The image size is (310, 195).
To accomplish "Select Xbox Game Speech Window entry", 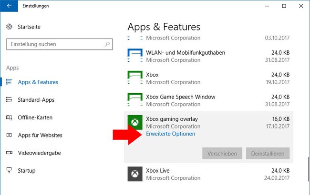I will pyautogui.click(x=208, y=100).
